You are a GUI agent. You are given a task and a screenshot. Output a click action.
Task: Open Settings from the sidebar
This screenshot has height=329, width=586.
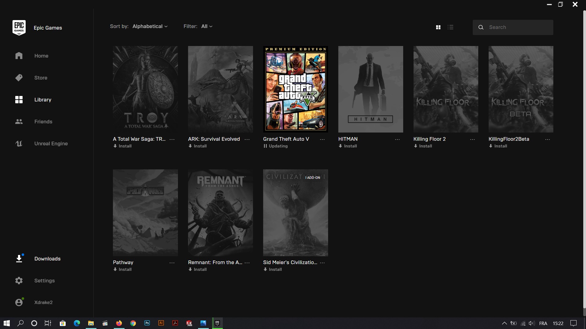tap(44, 281)
